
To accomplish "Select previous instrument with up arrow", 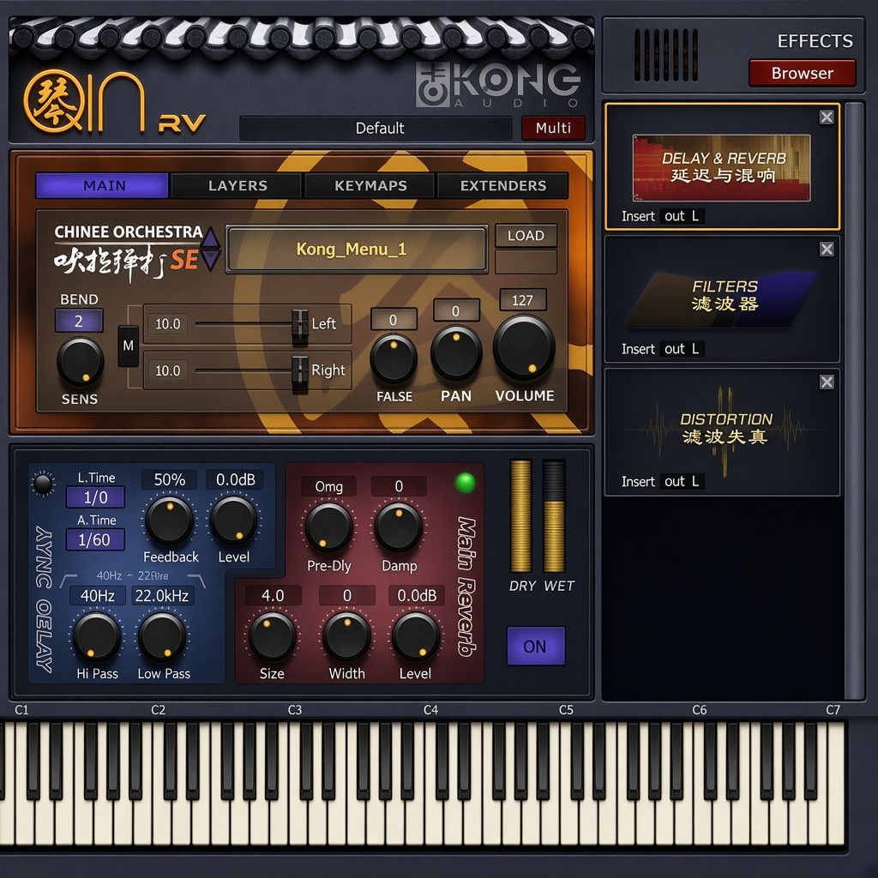I will pos(211,237).
